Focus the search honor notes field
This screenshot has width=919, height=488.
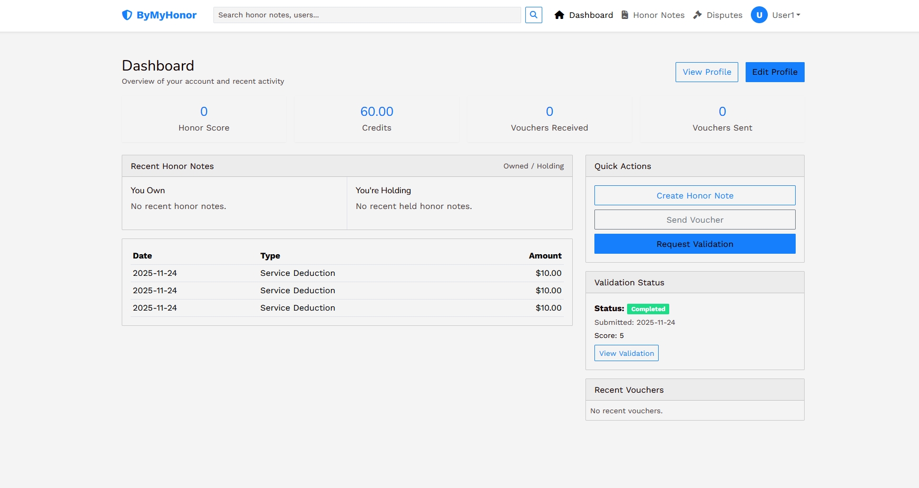coord(367,15)
